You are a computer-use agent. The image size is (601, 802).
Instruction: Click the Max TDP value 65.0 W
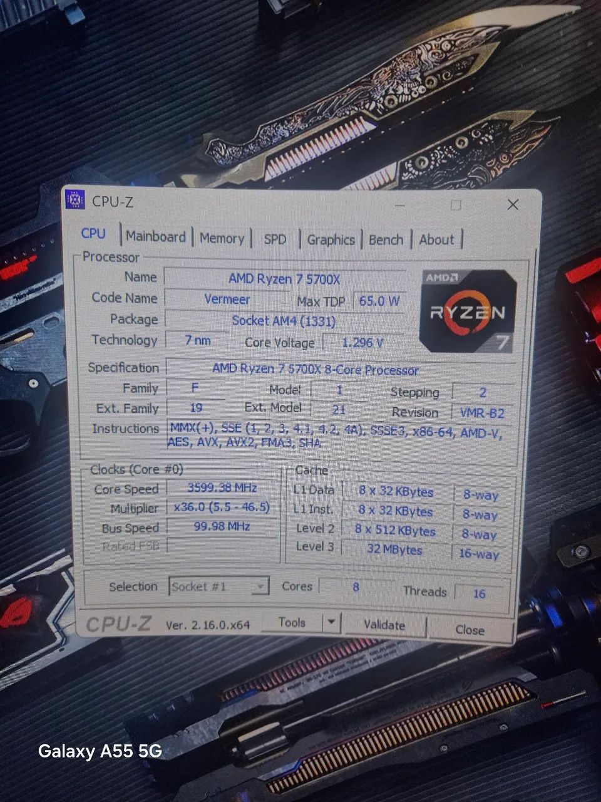click(x=379, y=301)
